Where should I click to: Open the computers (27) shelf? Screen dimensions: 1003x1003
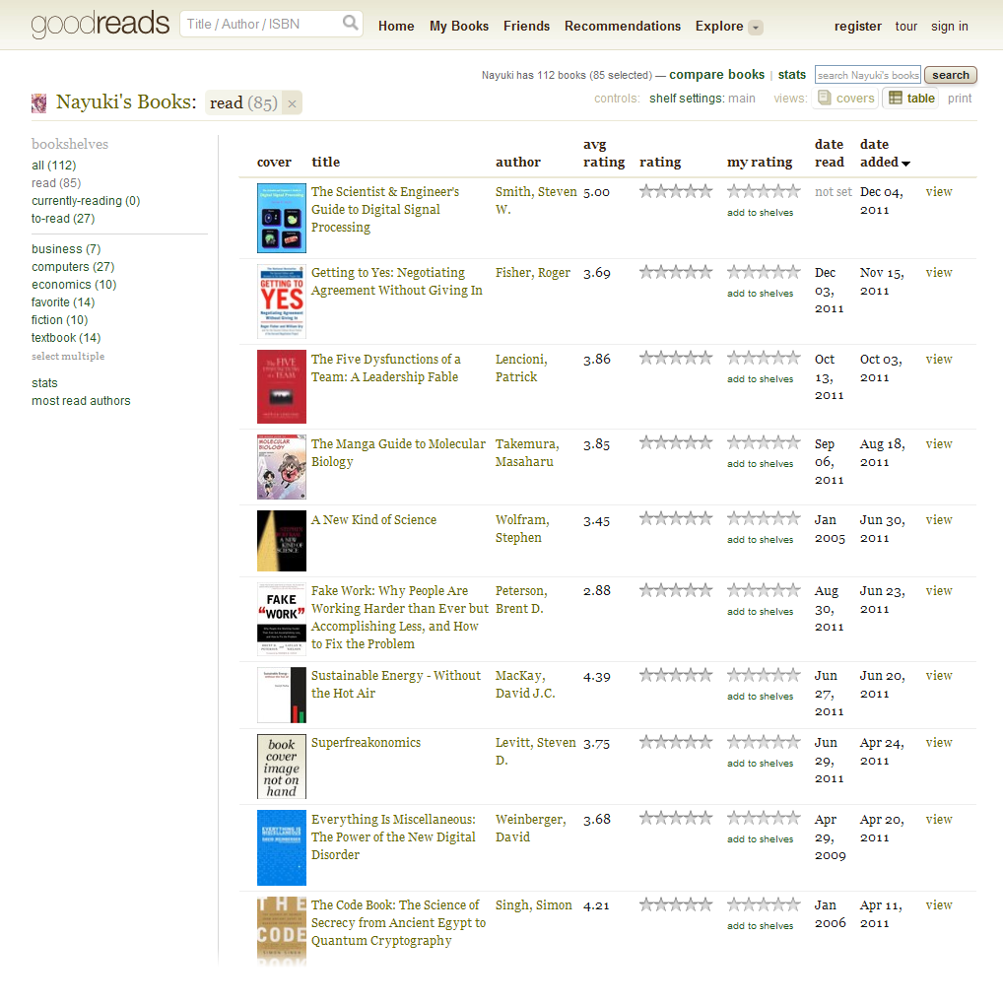pyautogui.click(x=73, y=267)
